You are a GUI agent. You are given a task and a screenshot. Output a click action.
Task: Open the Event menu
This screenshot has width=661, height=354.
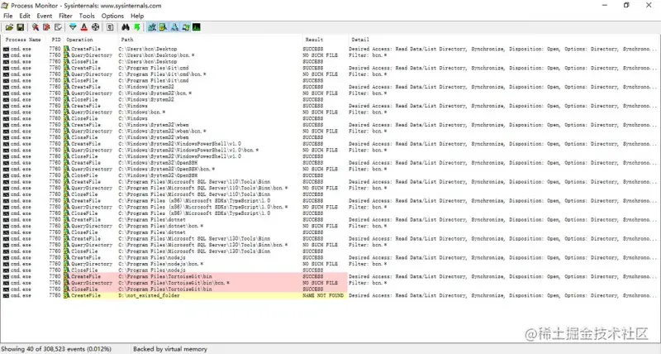tap(45, 16)
